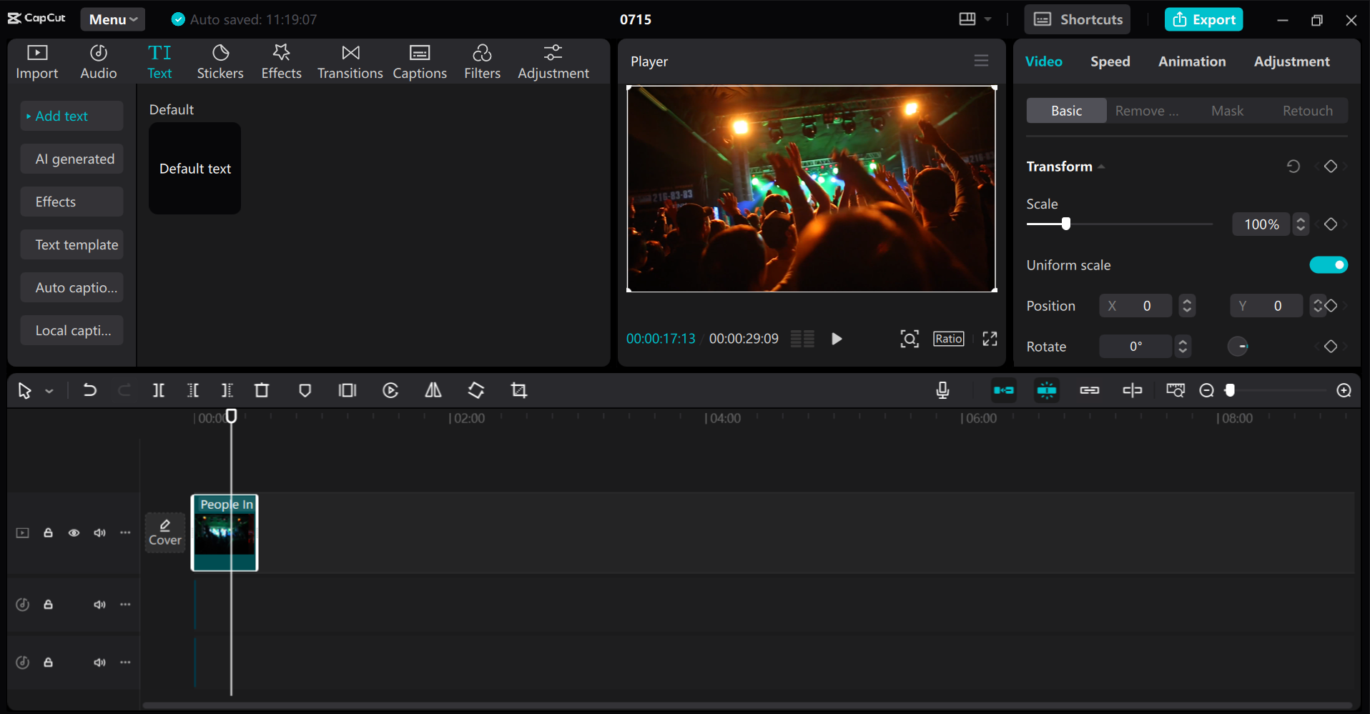The image size is (1370, 714).
Task: Click the Record voiceover microphone icon
Action: tap(942, 390)
